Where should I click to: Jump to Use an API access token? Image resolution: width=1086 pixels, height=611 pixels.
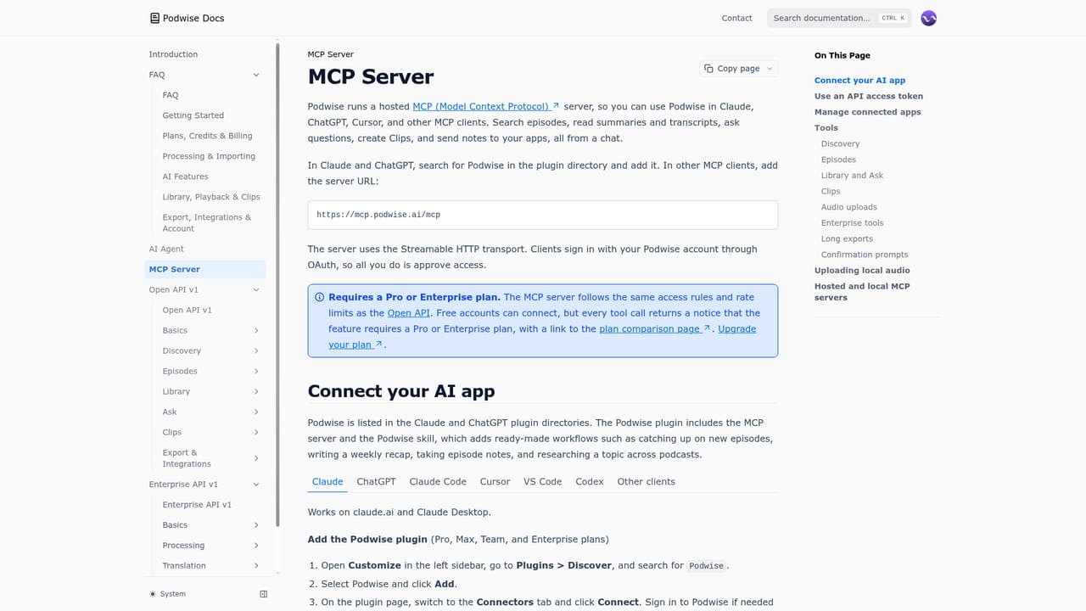pos(869,96)
